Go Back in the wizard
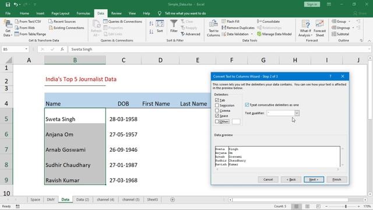 291,180
